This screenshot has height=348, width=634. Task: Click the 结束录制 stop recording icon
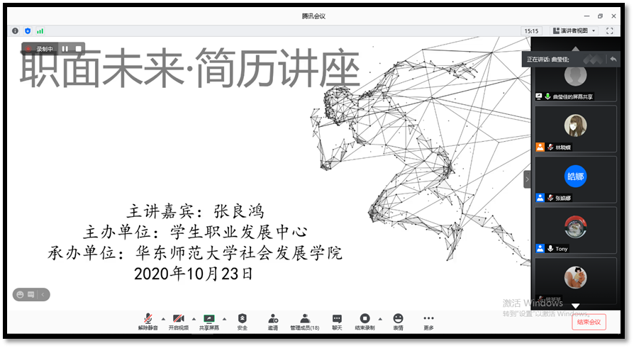pos(365,319)
